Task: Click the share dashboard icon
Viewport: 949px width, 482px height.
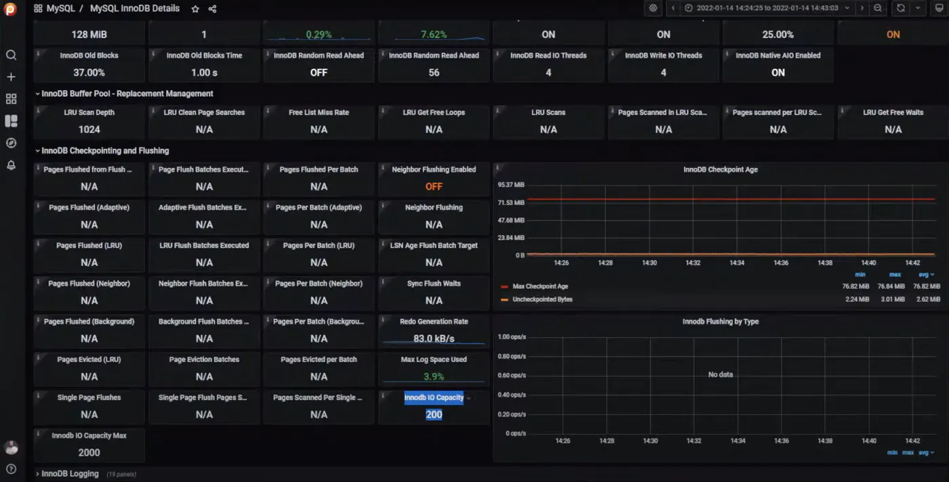Action: (x=212, y=9)
